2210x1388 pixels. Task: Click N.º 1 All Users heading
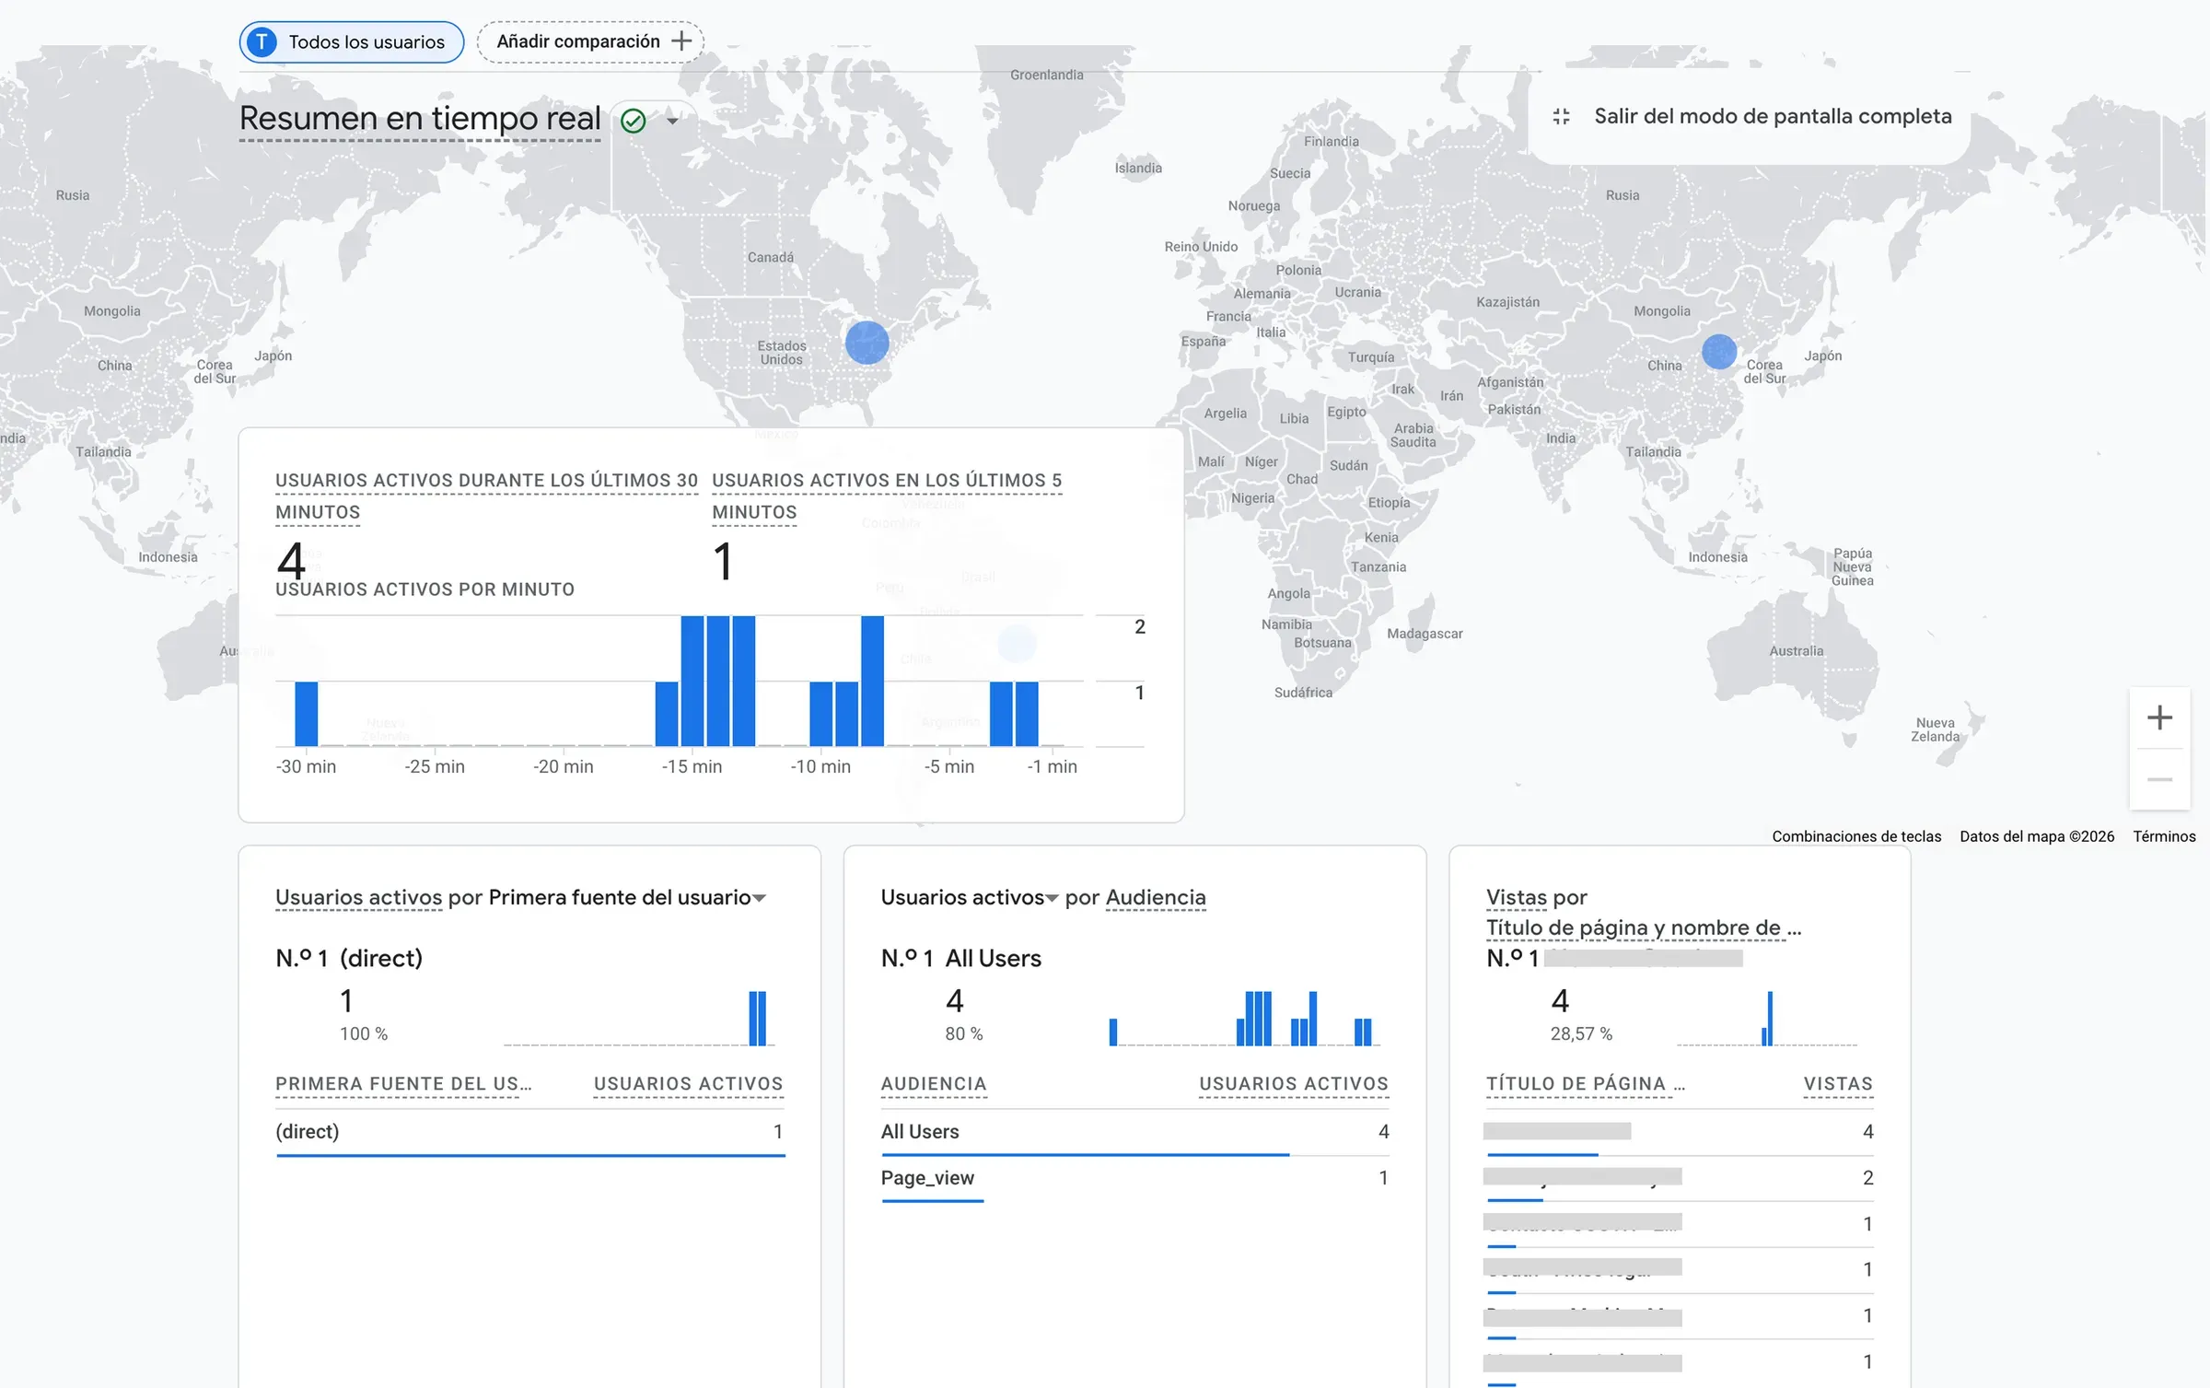[961, 958]
